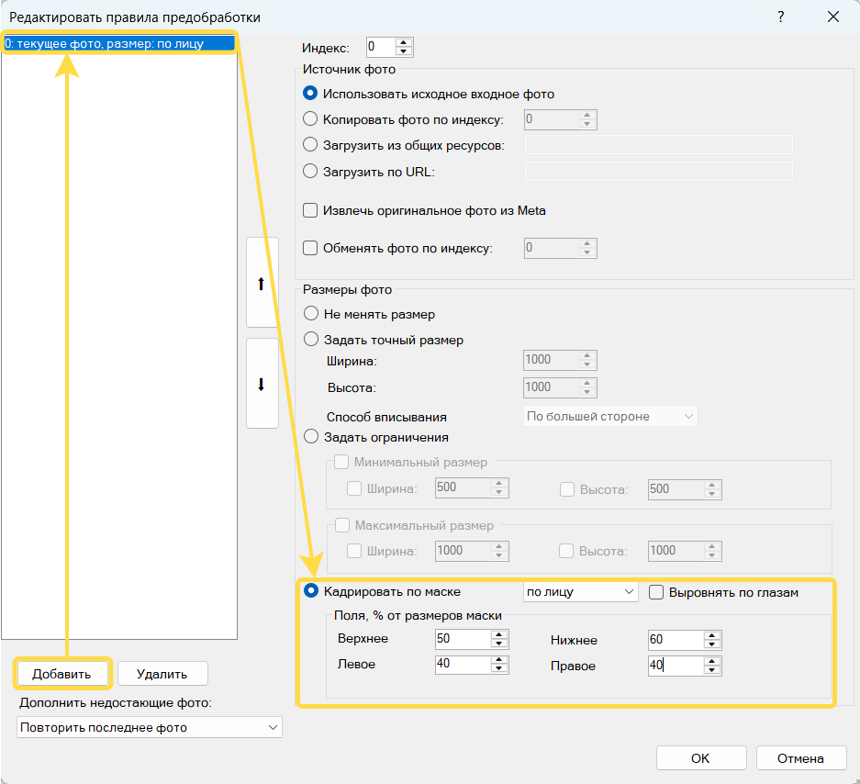
Task: Increase the Левое margin spinner value
Action: tap(499, 660)
